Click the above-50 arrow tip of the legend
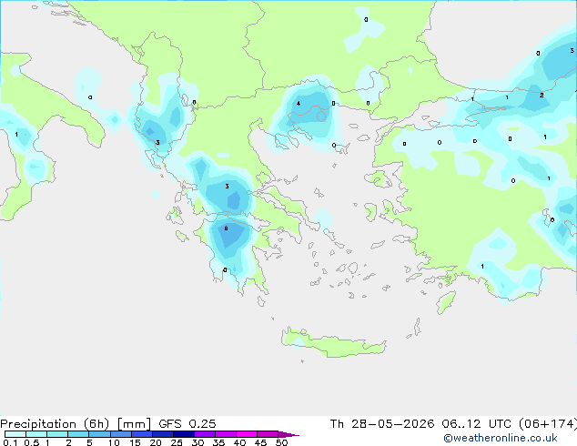The height and width of the screenshot is (446, 577). 288,434
